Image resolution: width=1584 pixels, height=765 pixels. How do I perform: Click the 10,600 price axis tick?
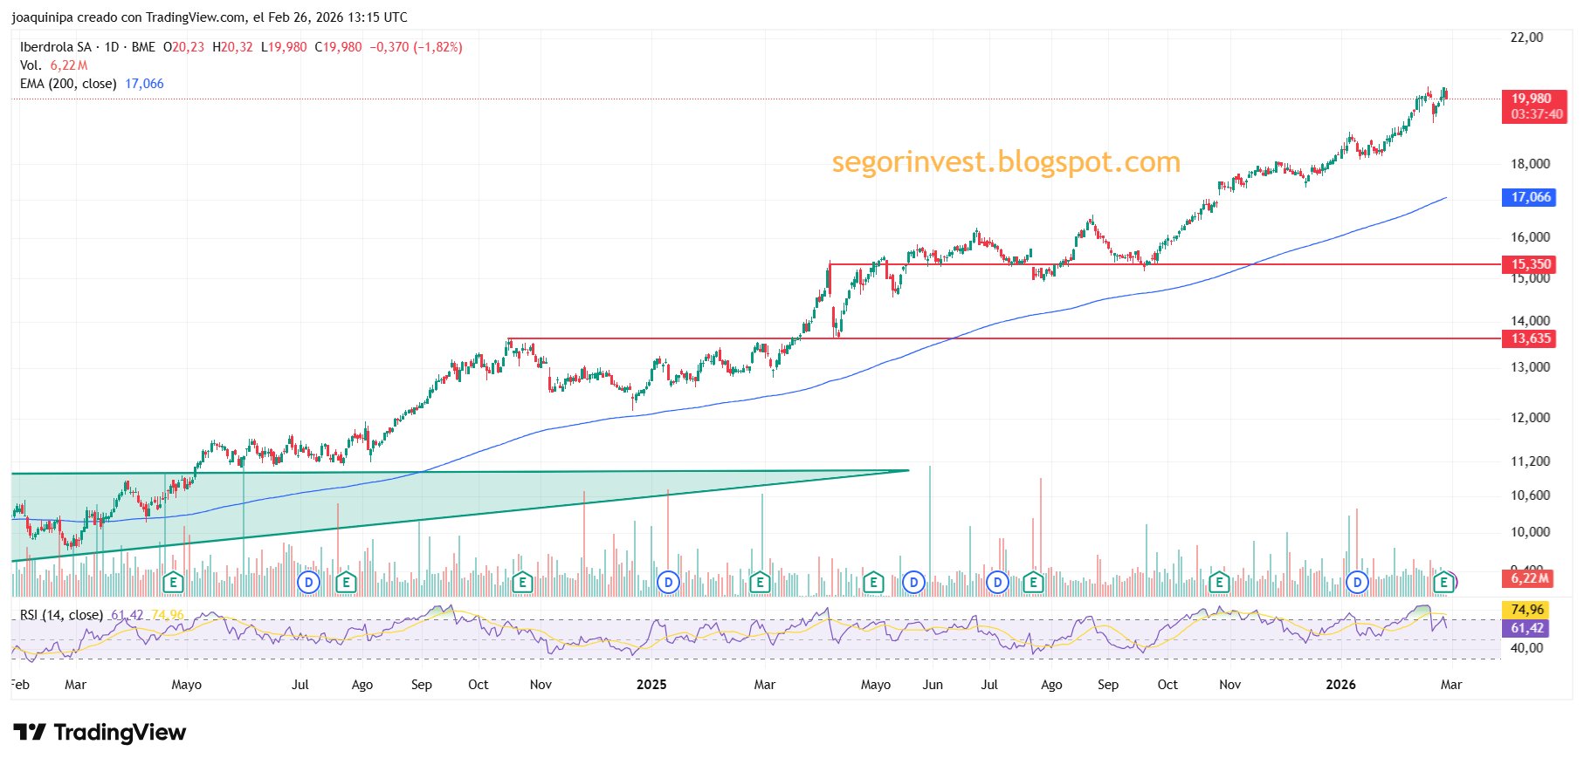[1530, 495]
